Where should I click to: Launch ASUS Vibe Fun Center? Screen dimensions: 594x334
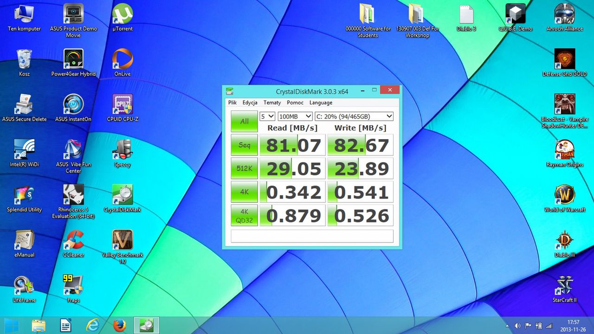click(73, 157)
